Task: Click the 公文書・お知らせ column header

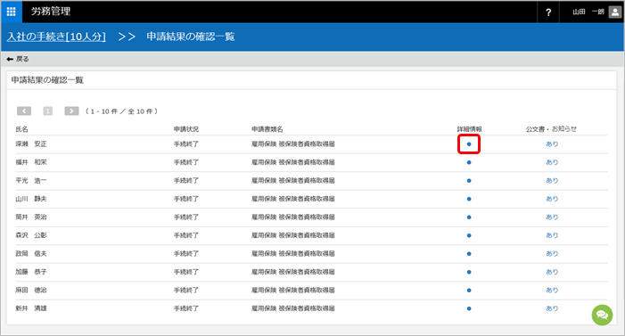Action: click(x=551, y=129)
